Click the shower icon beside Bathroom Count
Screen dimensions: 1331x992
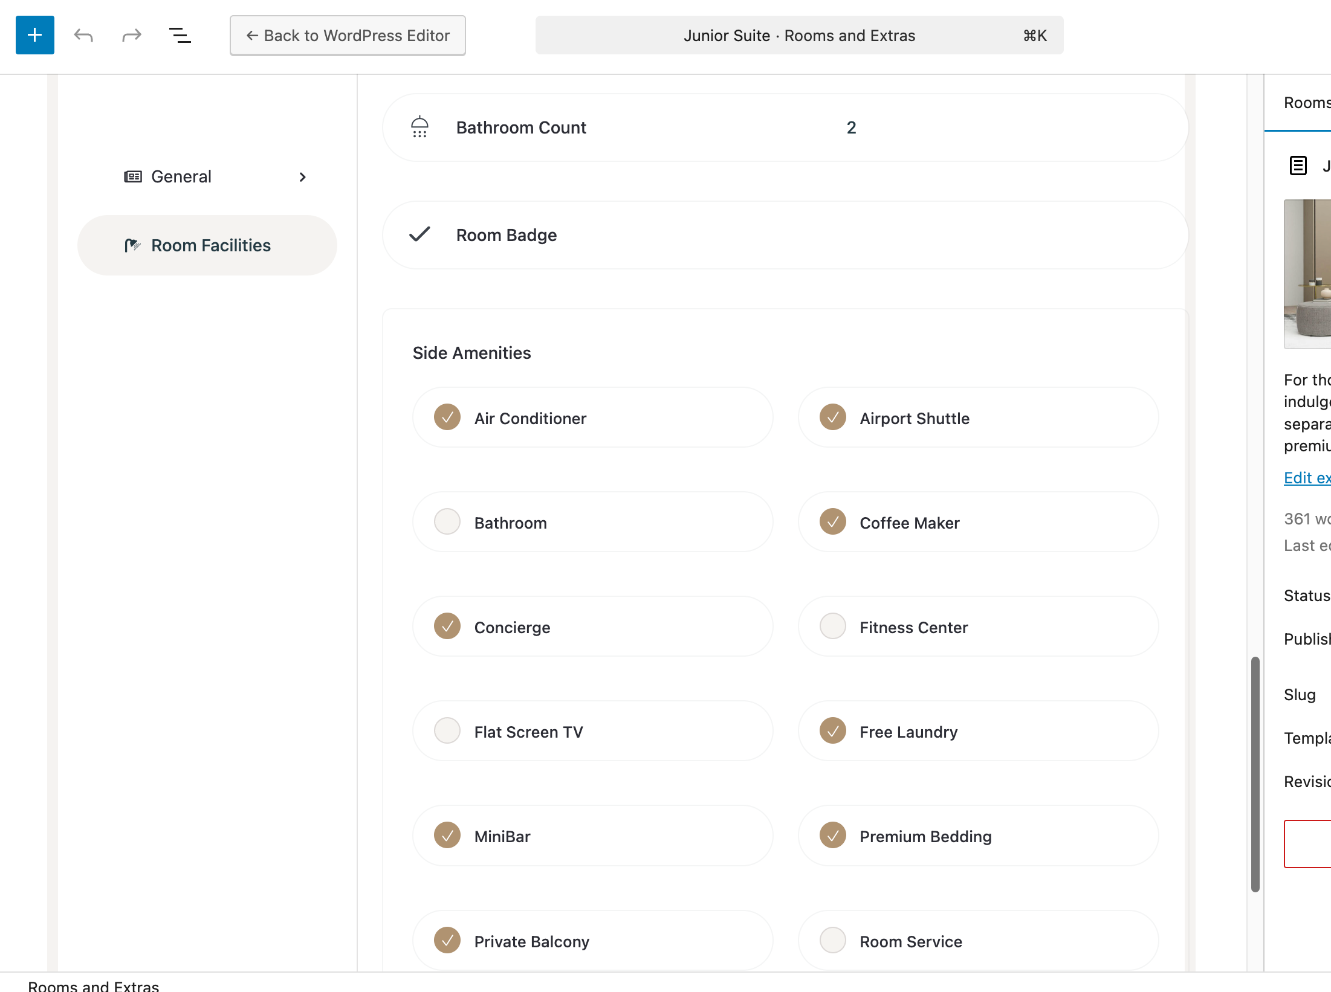pyautogui.click(x=419, y=127)
